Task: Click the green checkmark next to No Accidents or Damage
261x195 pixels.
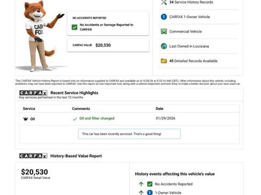Action: pyautogui.click(x=74, y=27)
